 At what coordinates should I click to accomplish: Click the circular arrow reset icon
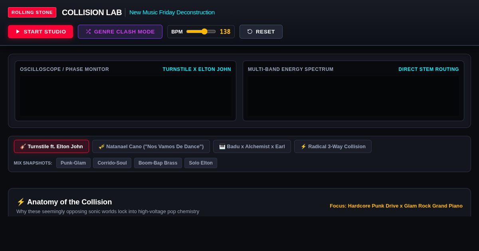(x=250, y=31)
